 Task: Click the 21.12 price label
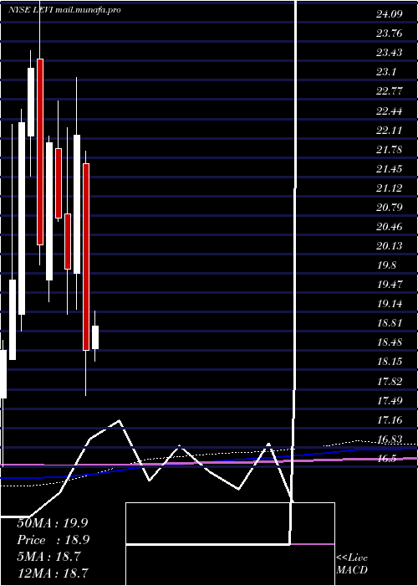390,188
